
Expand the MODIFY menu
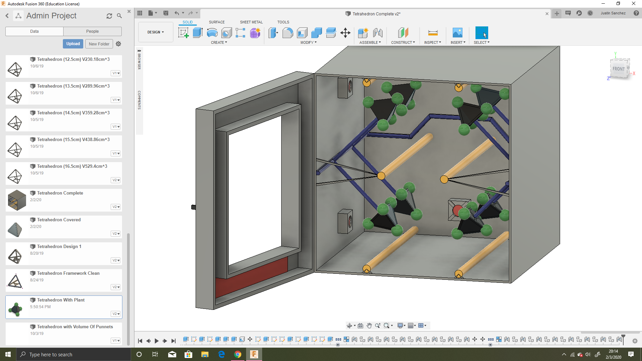tap(308, 42)
